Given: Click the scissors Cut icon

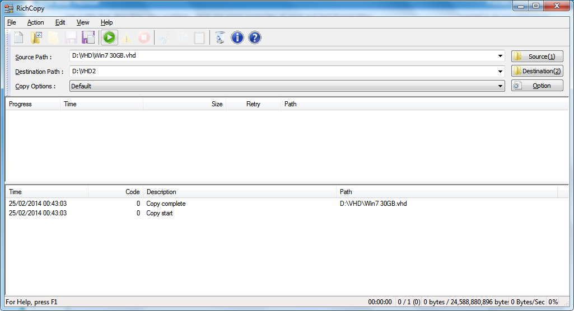Looking at the screenshot, I should pos(165,37).
